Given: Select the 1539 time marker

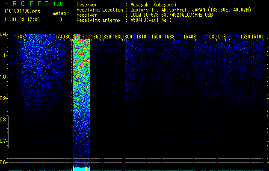Looking at the screenshot, I should click(169, 37).
